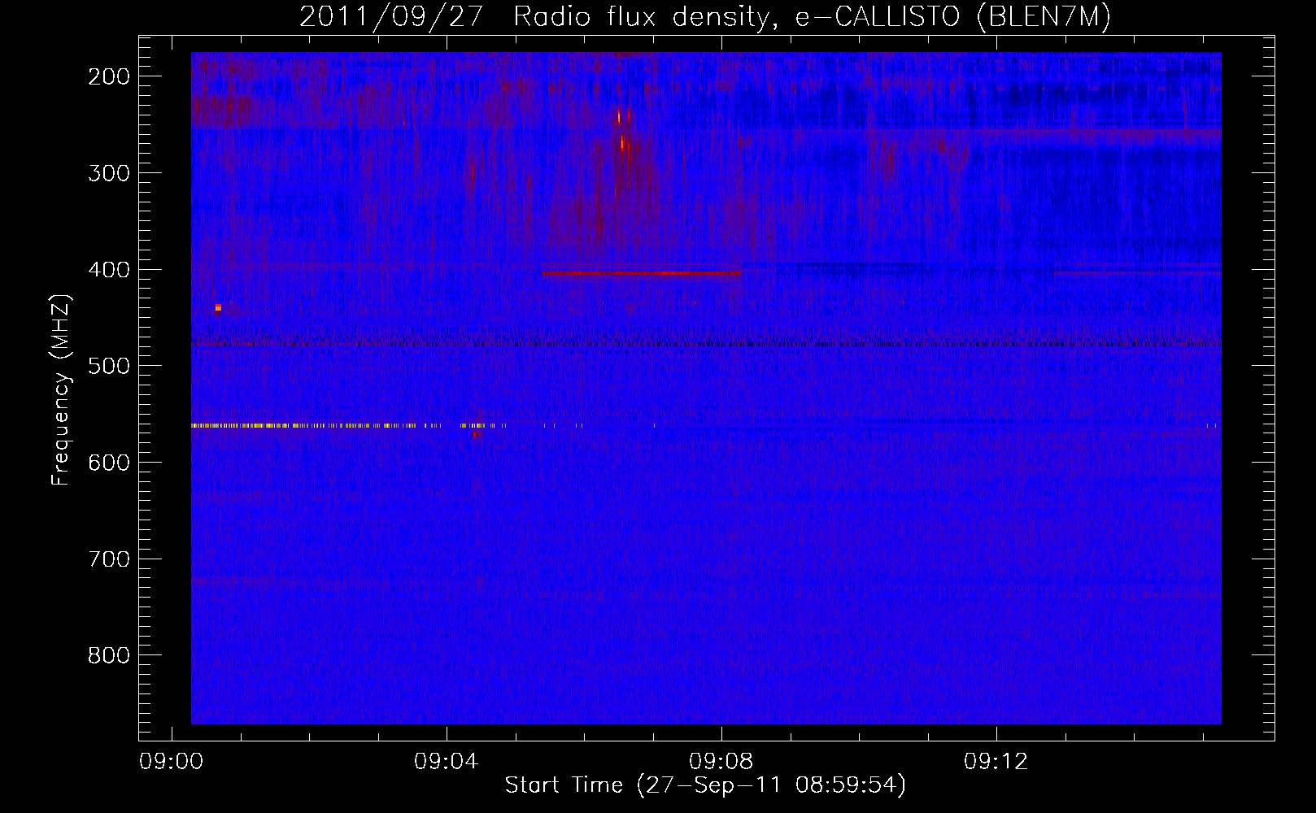Click the plot title "2011/09/27 Radio flux density, e-CALLISTO (BLEN7M)"
The height and width of the screenshot is (813, 1316).
point(704,16)
